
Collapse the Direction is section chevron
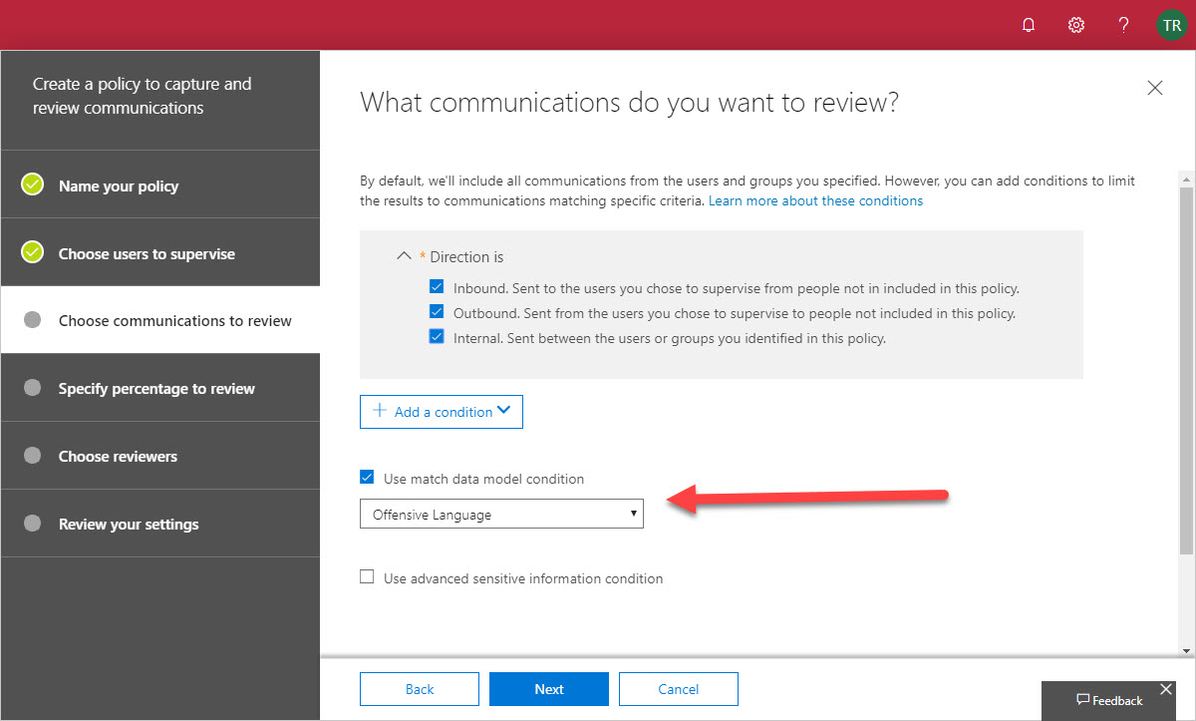pyautogui.click(x=404, y=256)
